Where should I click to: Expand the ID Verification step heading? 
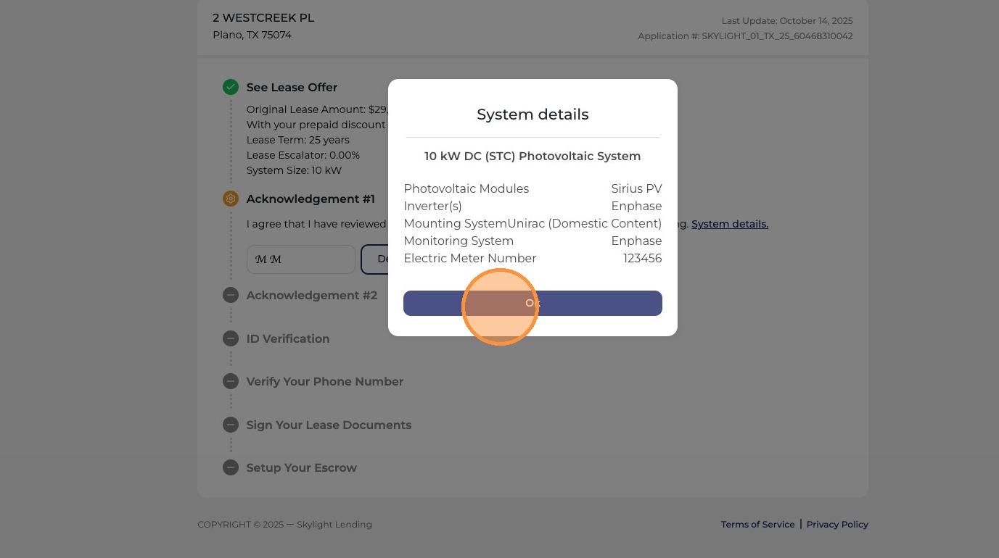(x=288, y=338)
